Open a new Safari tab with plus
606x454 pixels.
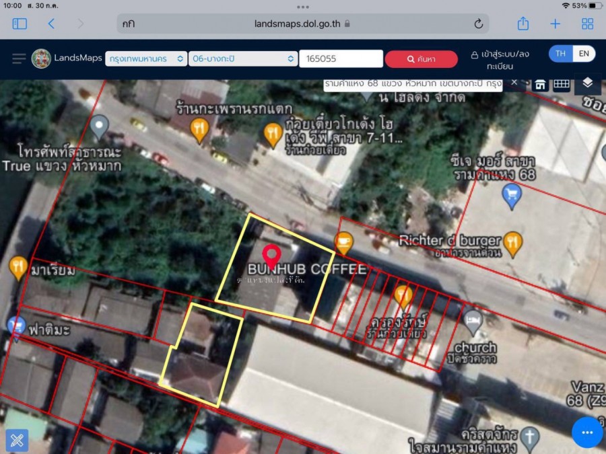click(x=555, y=23)
